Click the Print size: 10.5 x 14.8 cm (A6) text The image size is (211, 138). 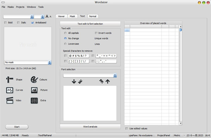(x=21, y=68)
